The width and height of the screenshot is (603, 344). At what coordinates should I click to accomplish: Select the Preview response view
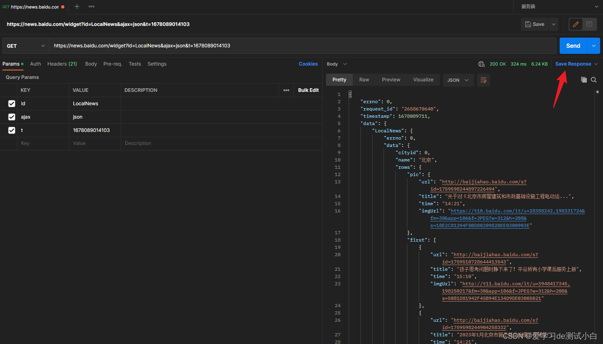(x=391, y=80)
